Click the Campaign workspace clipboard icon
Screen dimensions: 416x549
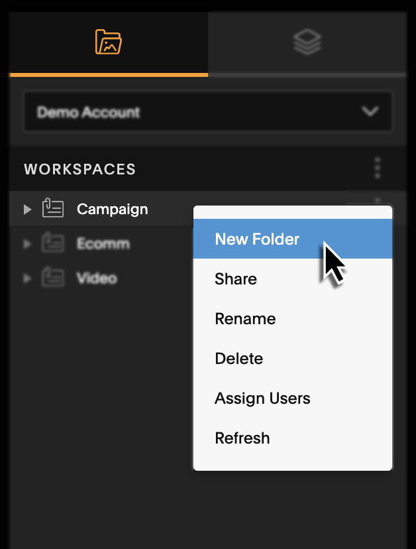[53, 208]
